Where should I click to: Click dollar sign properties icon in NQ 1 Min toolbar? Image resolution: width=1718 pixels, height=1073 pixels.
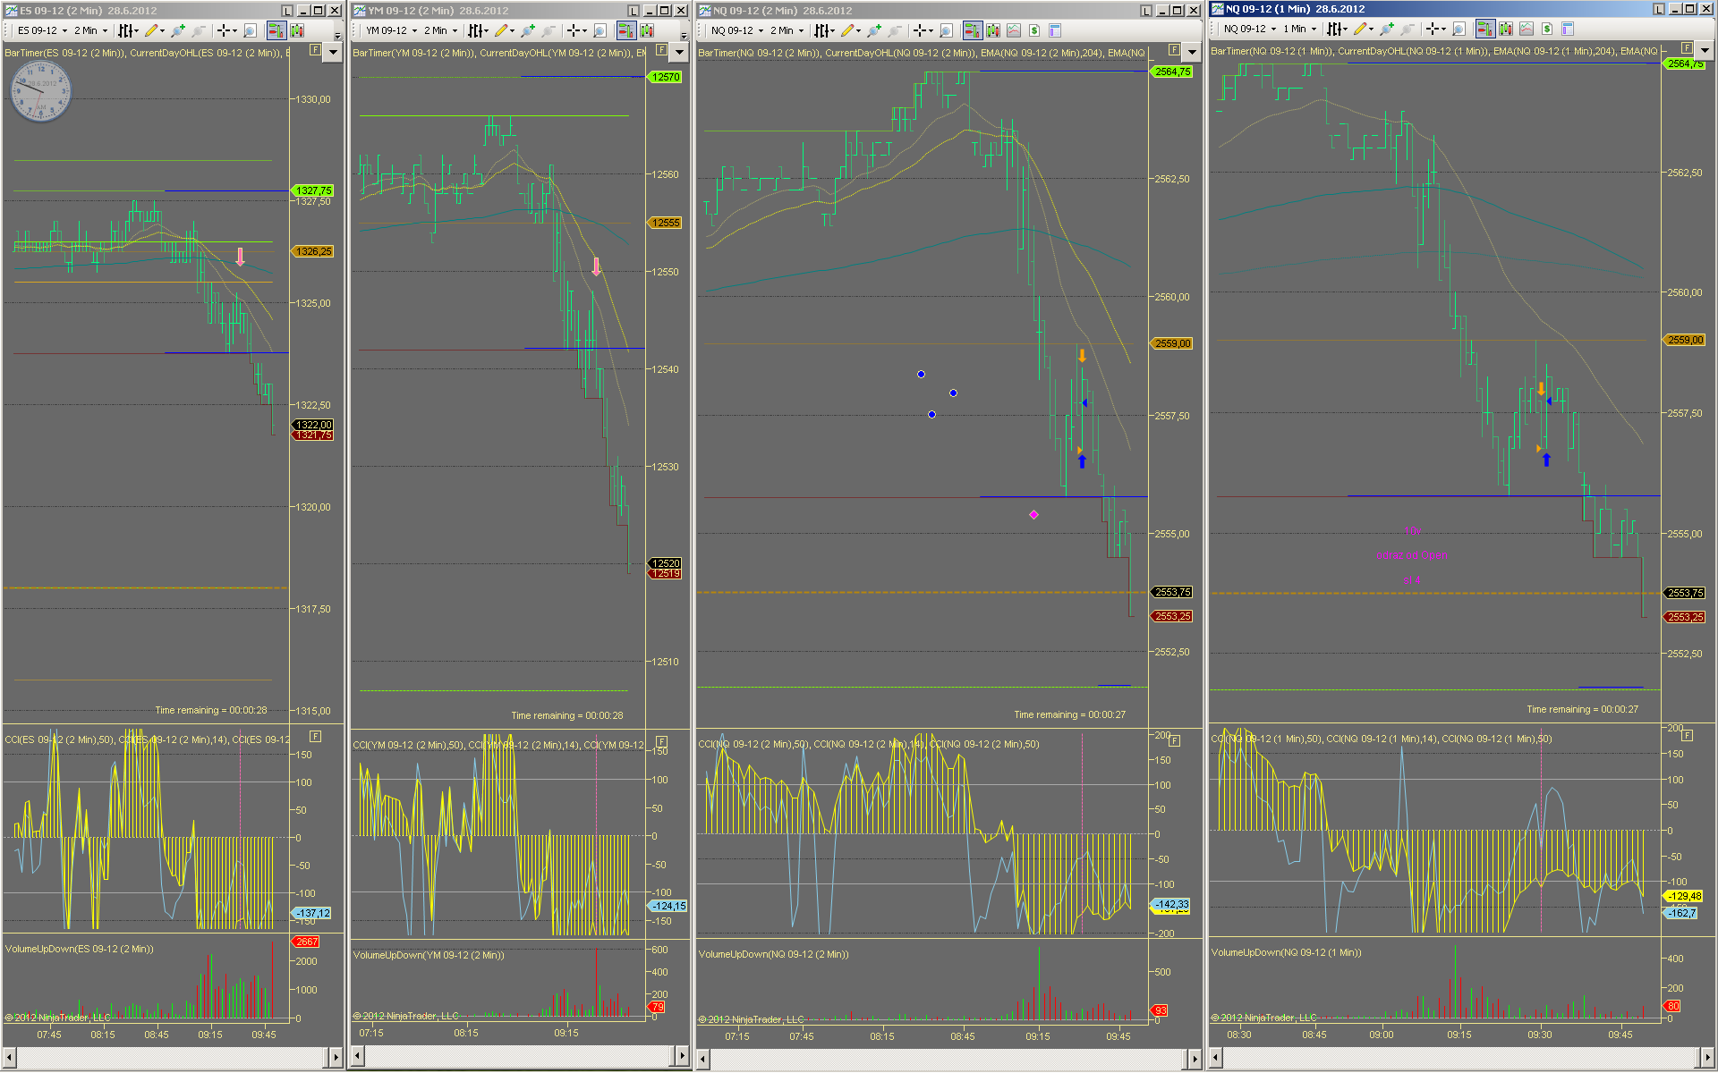(1546, 29)
